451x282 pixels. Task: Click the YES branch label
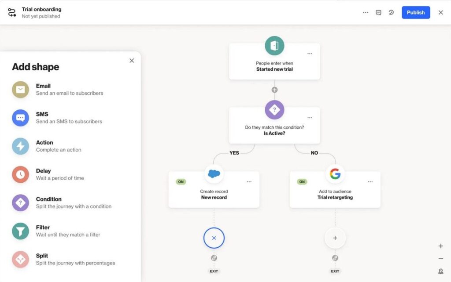point(234,153)
